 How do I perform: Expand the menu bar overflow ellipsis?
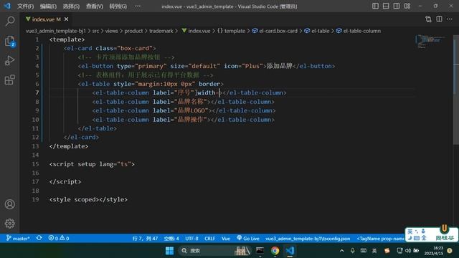point(138,6)
